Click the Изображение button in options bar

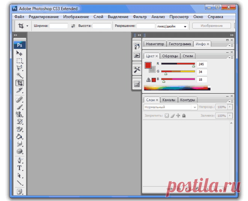pyautogui.click(x=212, y=26)
